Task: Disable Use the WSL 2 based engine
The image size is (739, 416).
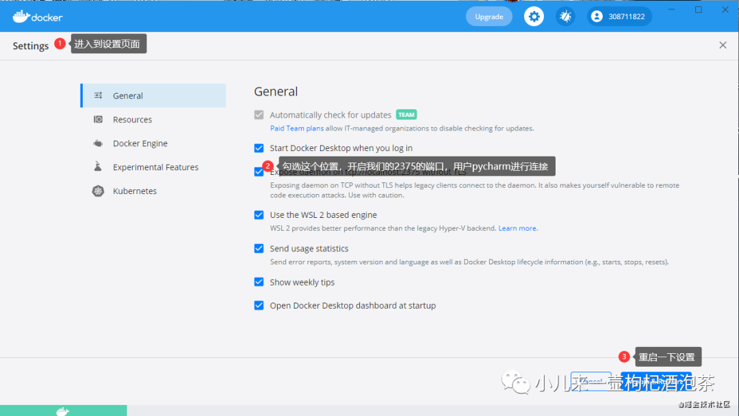Action: pyautogui.click(x=259, y=215)
